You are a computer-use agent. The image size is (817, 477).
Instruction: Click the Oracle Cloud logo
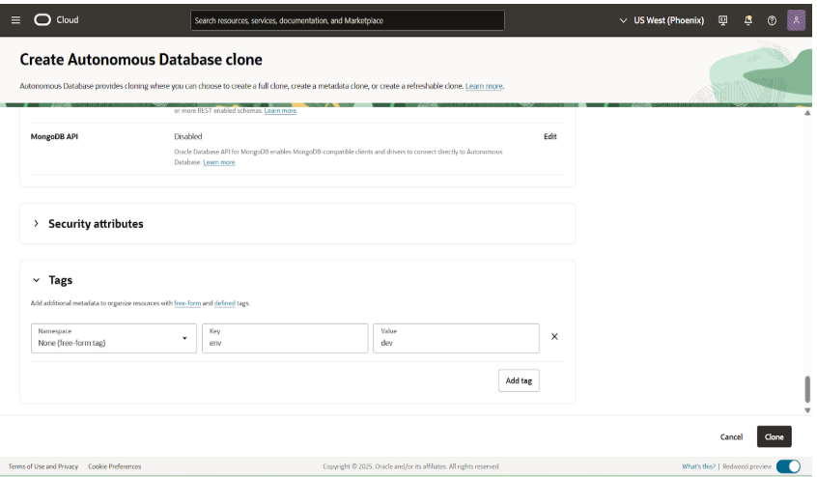point(57,19)
